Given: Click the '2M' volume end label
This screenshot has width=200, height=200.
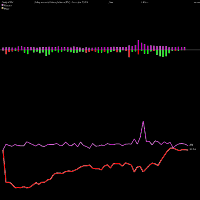Looking at the screenshot, I should click(x=191, y=145).
